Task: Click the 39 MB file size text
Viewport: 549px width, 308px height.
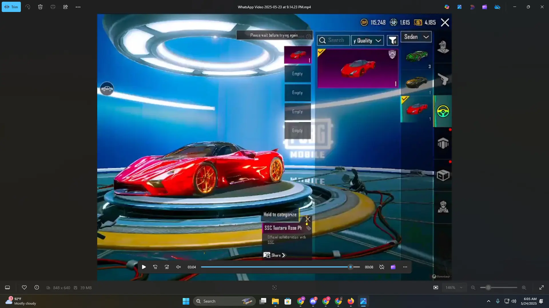Action: pyautogui.click(x=86, y=288)
